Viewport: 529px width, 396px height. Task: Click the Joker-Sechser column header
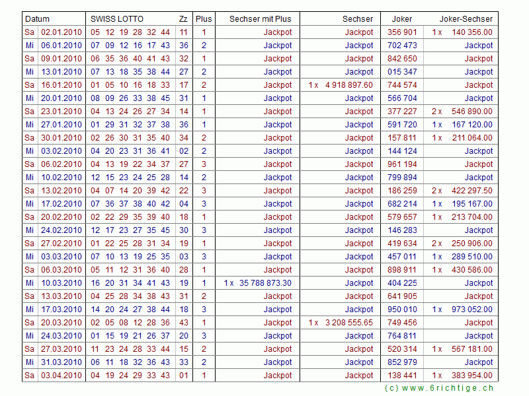(x=466, y=19)
